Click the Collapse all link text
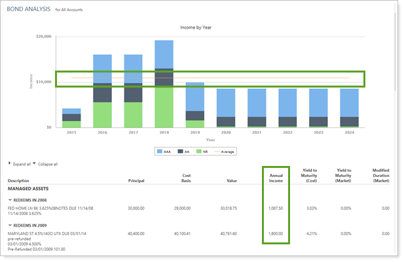The height and width of the screenshot is (262, 404). click(47, 164)
